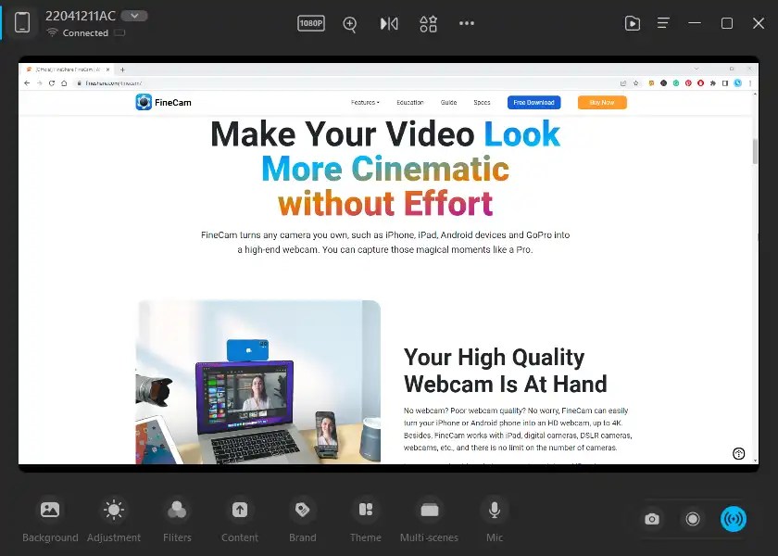Image resolution: width=778 pixels, height=556 pixels.
Task: Open the 22041211AC device dropdown
Action: (x=132, y=15)
